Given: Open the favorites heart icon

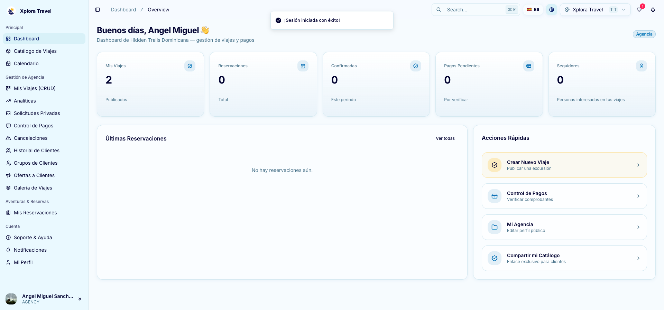Looking at the screenshot, I should point(639,10).
